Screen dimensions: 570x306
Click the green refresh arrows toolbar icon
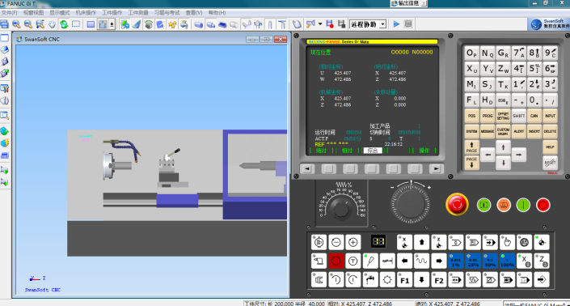[x=64, y=24]
